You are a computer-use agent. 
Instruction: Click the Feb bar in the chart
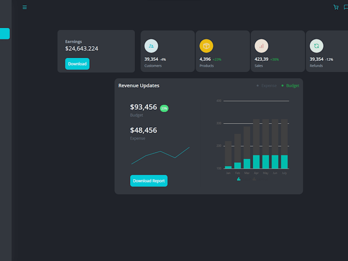pyautogui.click(x=238, y=151)
